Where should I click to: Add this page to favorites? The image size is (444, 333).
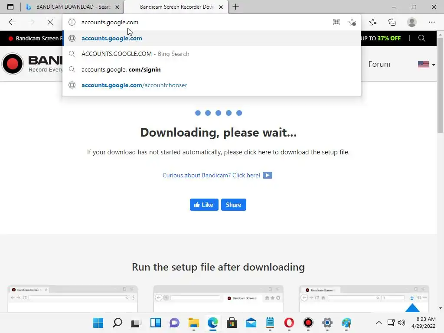(x=352, y=22)
